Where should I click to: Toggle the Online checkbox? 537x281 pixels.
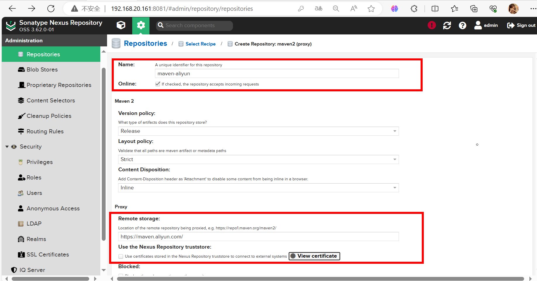(158, 84)
